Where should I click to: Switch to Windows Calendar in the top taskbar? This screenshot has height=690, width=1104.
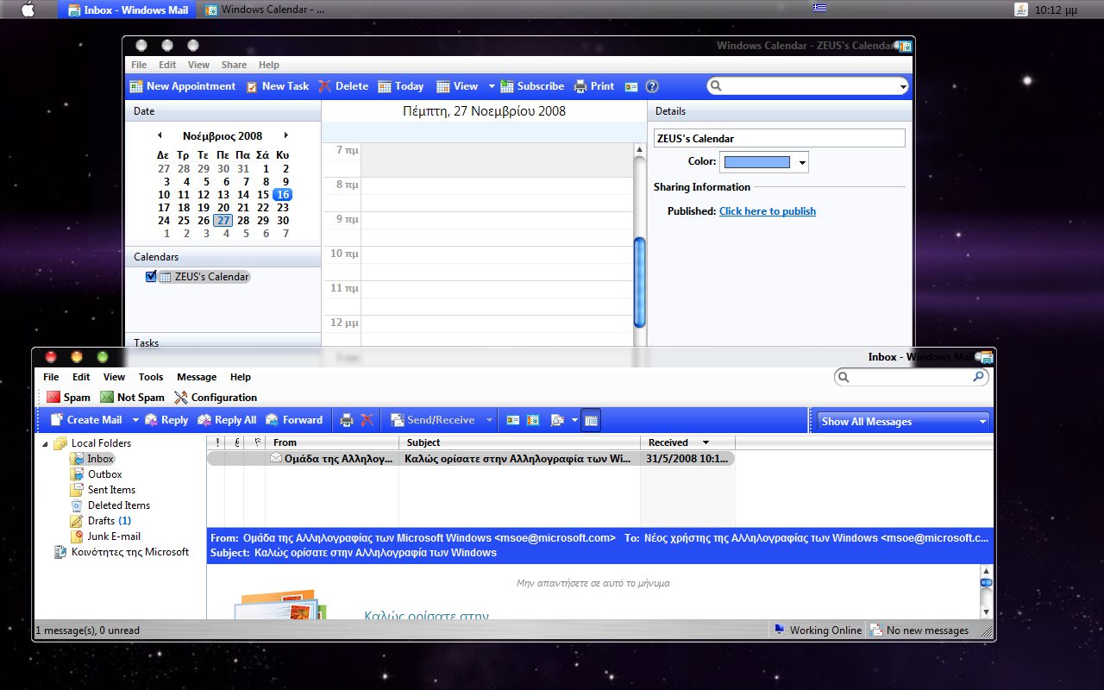pos(266,9)
